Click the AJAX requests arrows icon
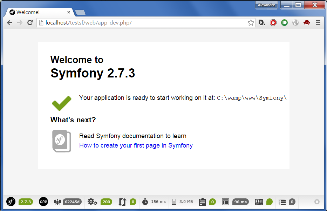Image resolution: width=327 pixels, height=211 pixels. (122, 202)
